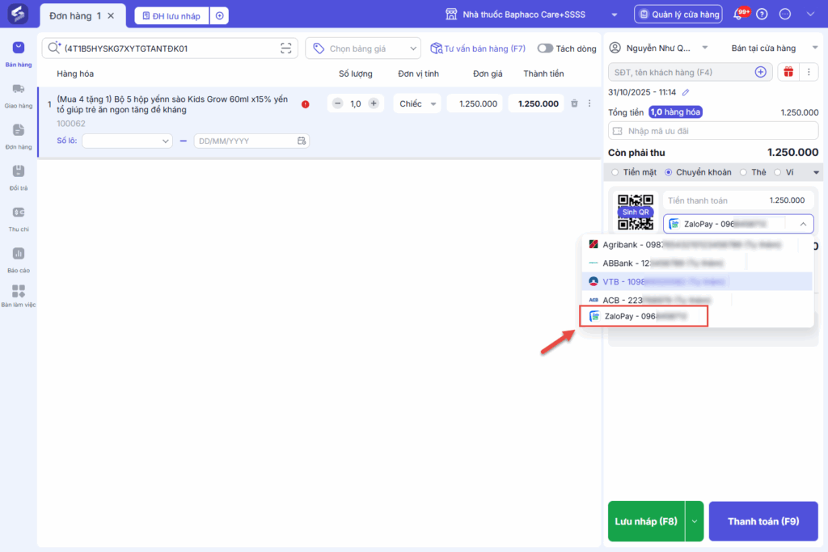Click the red warning icon on product row
The height and width of the screenshot is (552, 828).
point(305,104)
